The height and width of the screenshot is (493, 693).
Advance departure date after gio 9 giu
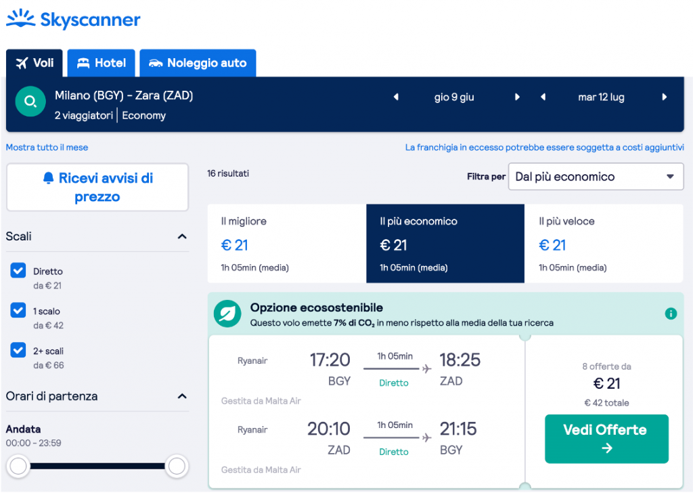(517, 98)
